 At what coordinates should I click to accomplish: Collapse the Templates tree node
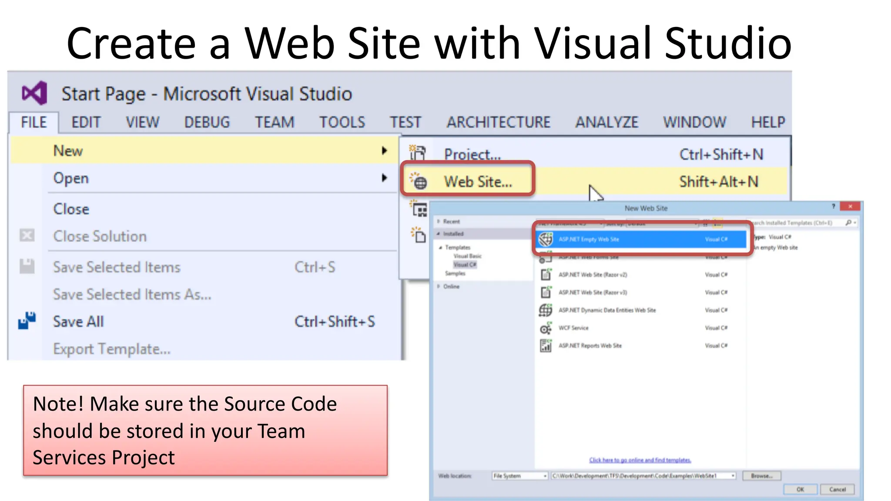pyautogui.click(x=440, y=247)
